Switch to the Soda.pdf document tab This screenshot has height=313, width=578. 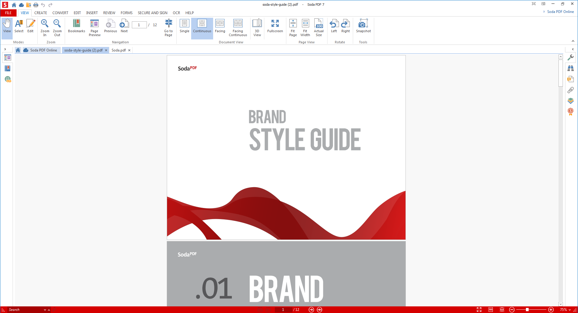[x=119, y=50]
